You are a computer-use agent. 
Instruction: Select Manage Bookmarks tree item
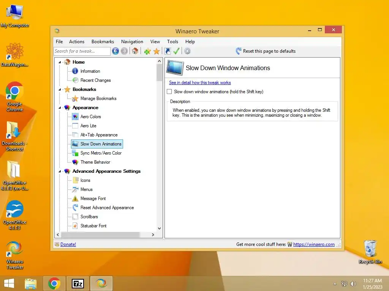coord(98,99)
